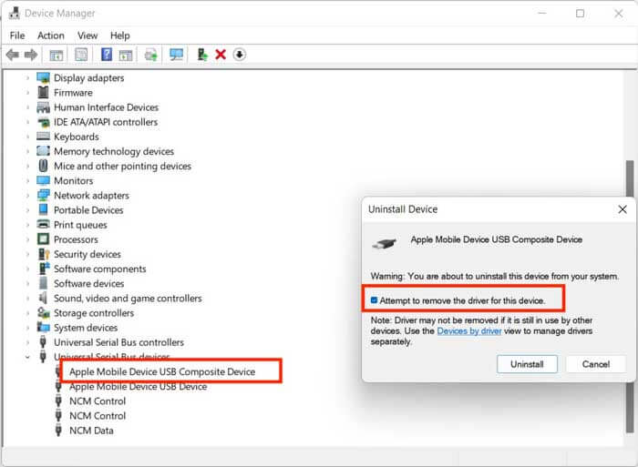638x467 pixels.
Task: Select the Firmware row label
Action: (x=73, y=93)
